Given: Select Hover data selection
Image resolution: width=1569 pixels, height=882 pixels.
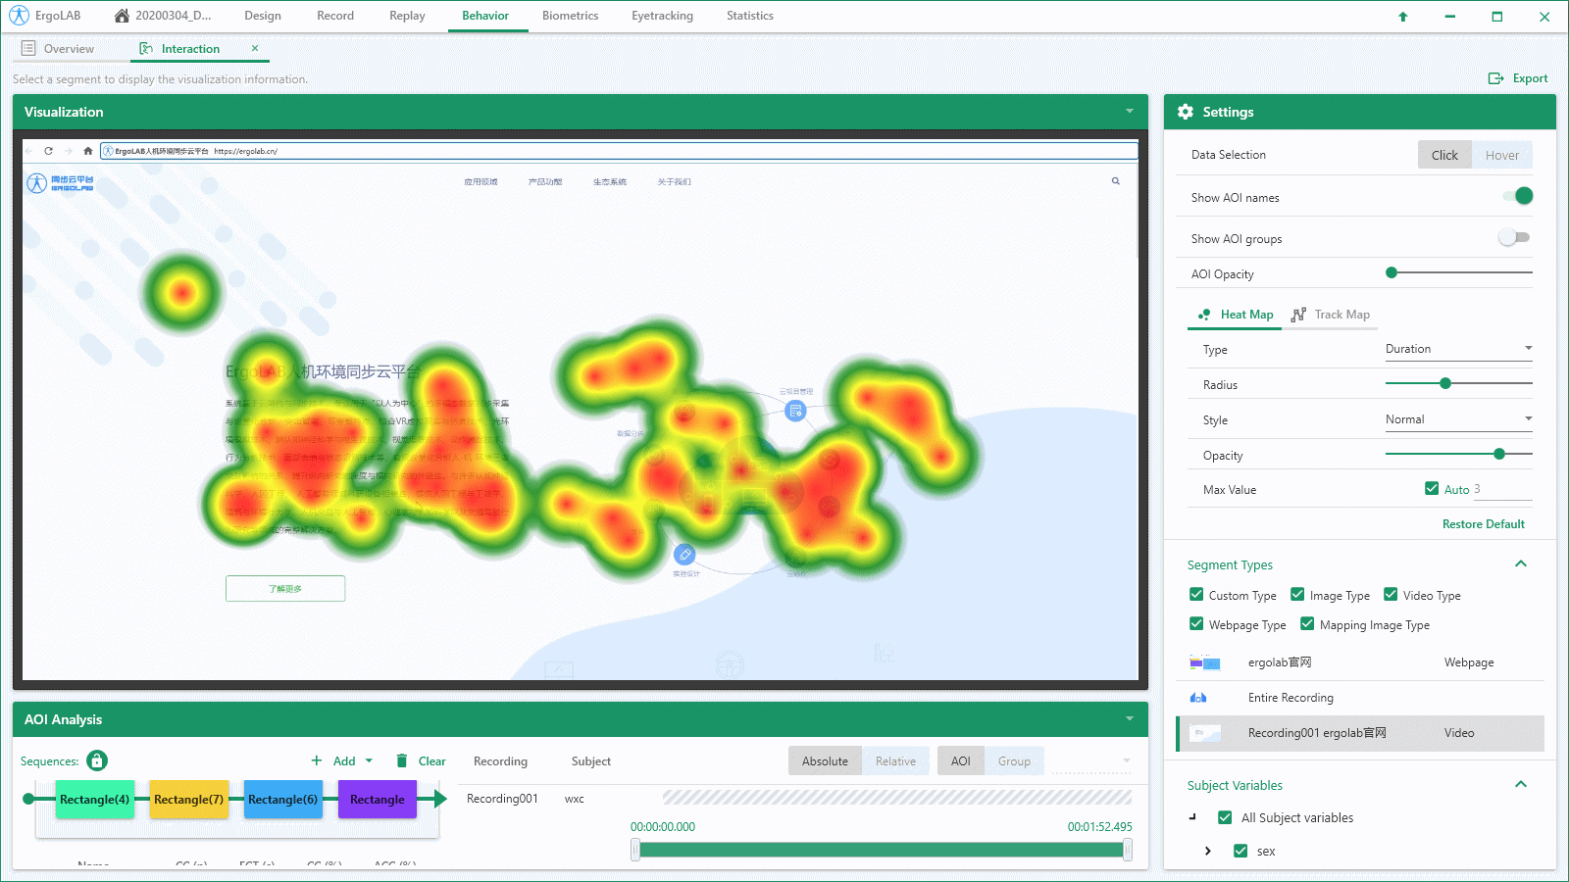Looking at the screenshot, I should click(x=1502, y=155).
